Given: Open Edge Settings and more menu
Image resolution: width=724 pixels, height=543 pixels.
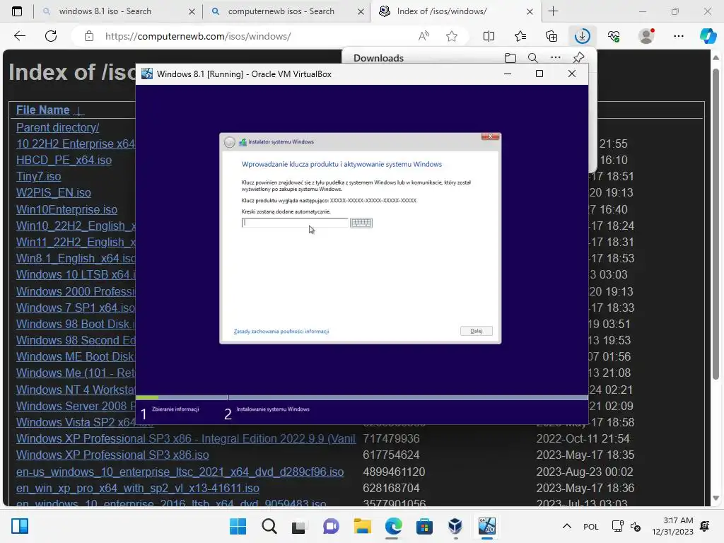Looking at the screenshot, I should click(x=678, y=36).
